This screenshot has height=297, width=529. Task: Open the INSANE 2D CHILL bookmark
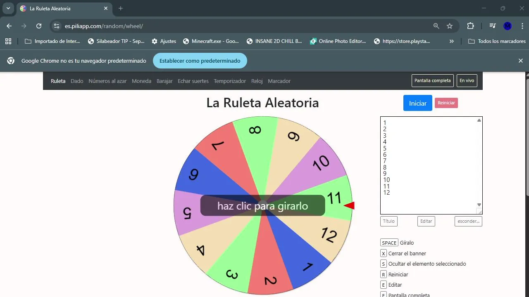coord(274,41)
